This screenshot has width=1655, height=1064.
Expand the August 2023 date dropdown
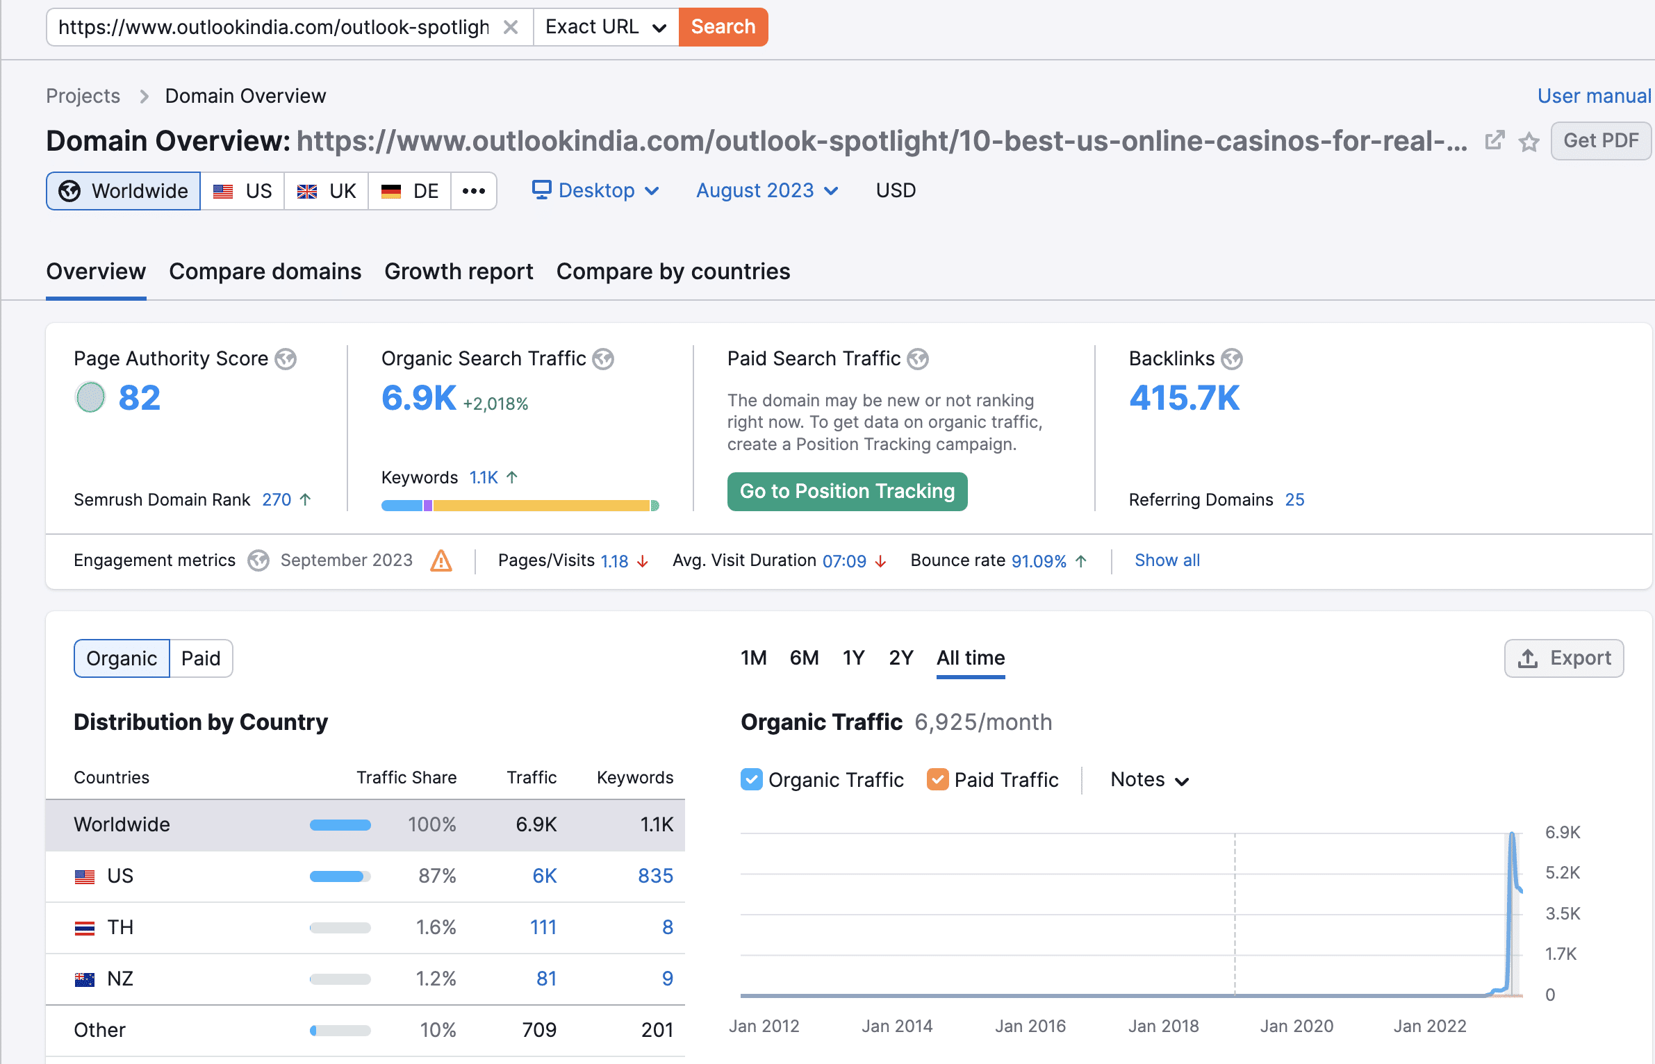[765, 190]
